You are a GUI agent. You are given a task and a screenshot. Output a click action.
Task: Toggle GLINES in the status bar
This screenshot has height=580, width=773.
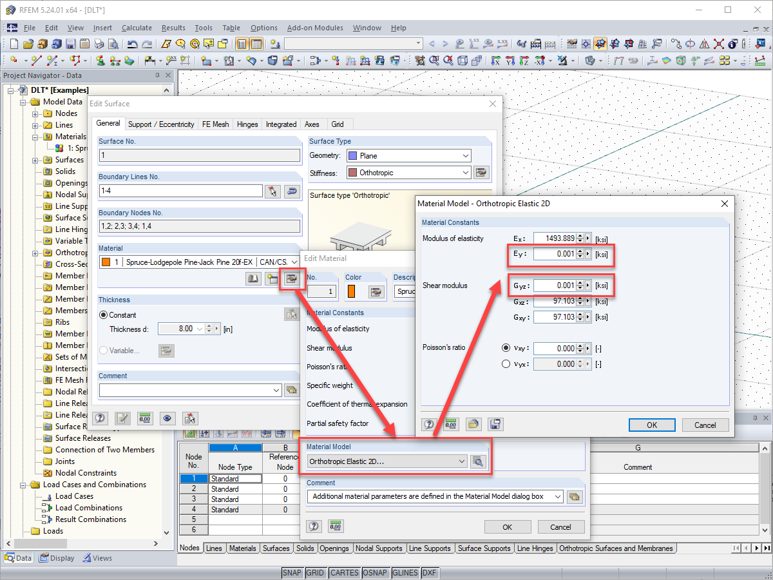pos(405,573)
